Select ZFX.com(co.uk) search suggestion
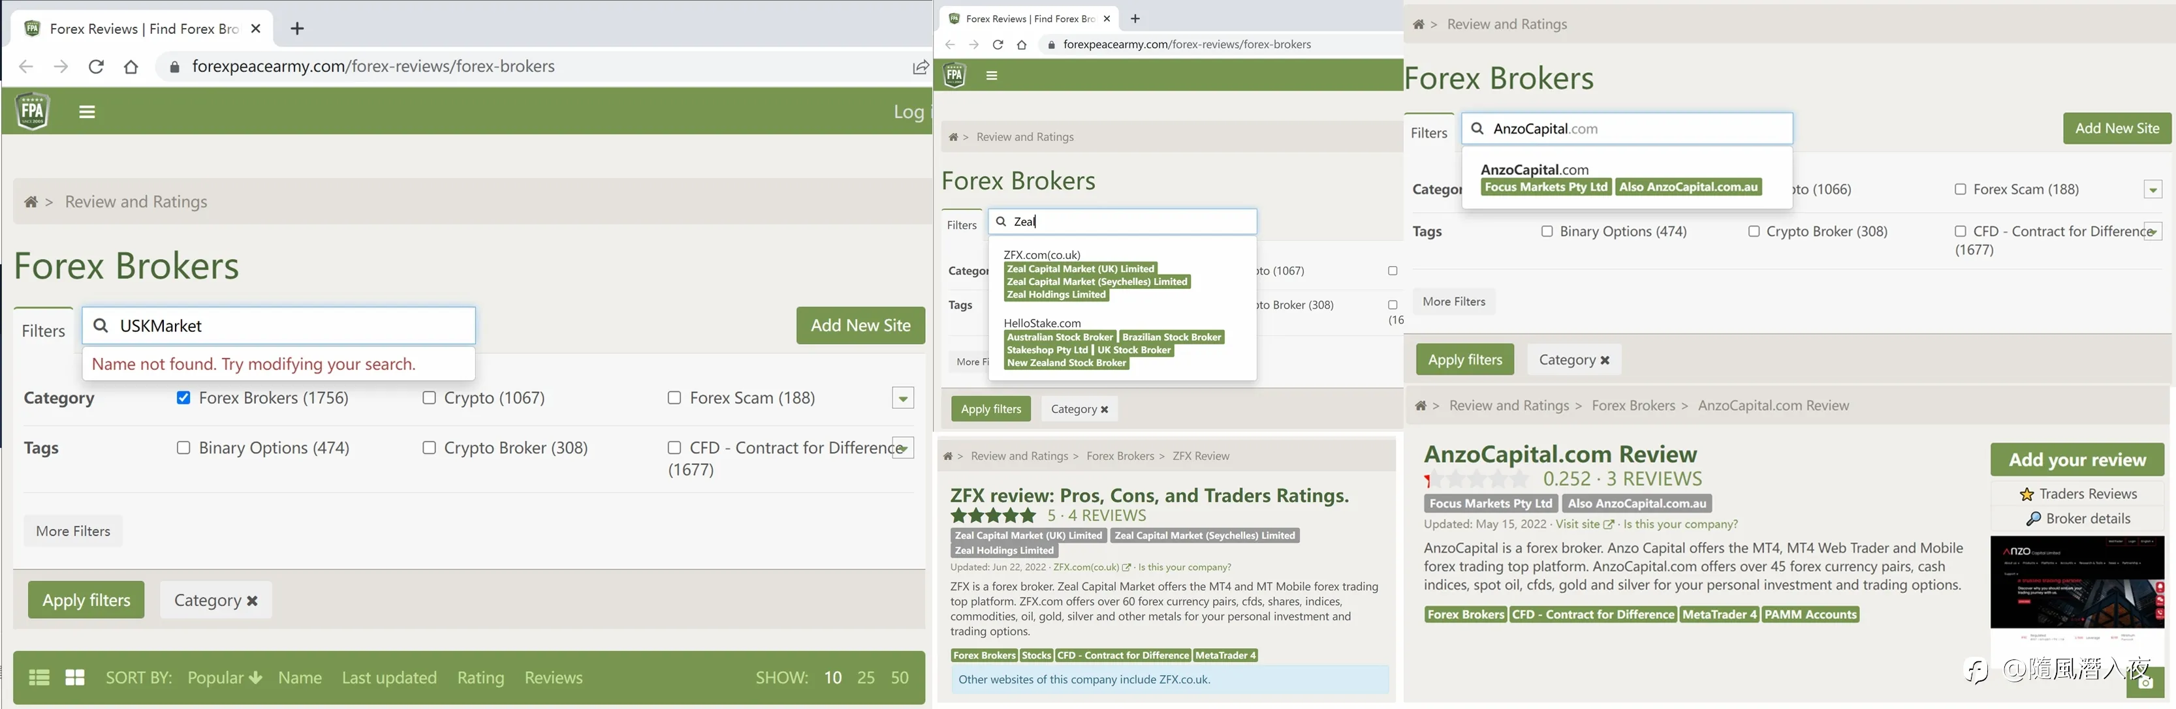This screenshot has width=2176, height=709. tap(1041, 255)
